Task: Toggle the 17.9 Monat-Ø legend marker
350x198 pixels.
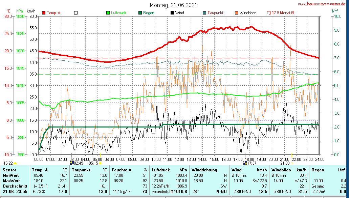Action: 269,13
